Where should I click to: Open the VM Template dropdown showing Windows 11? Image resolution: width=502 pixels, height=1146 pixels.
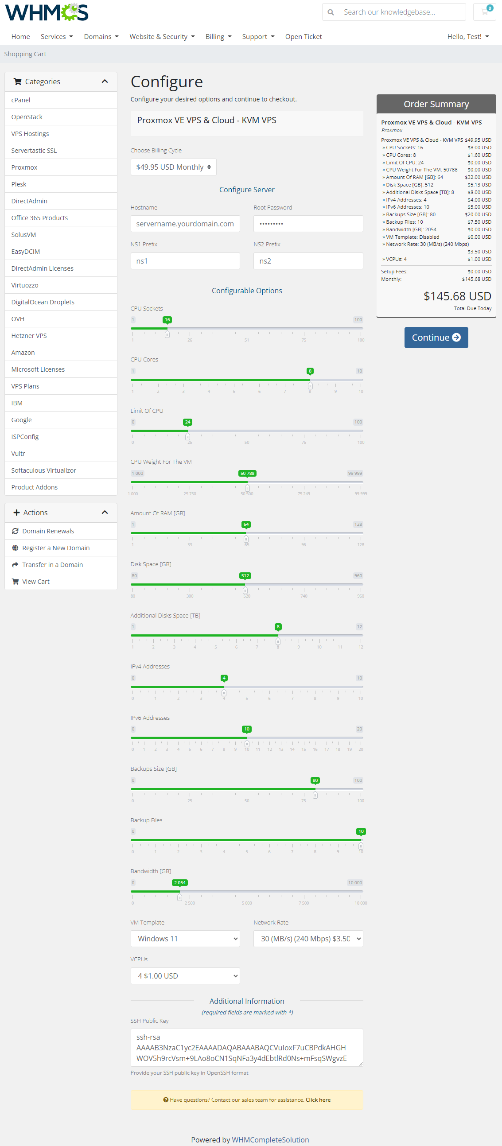(185, 939)
